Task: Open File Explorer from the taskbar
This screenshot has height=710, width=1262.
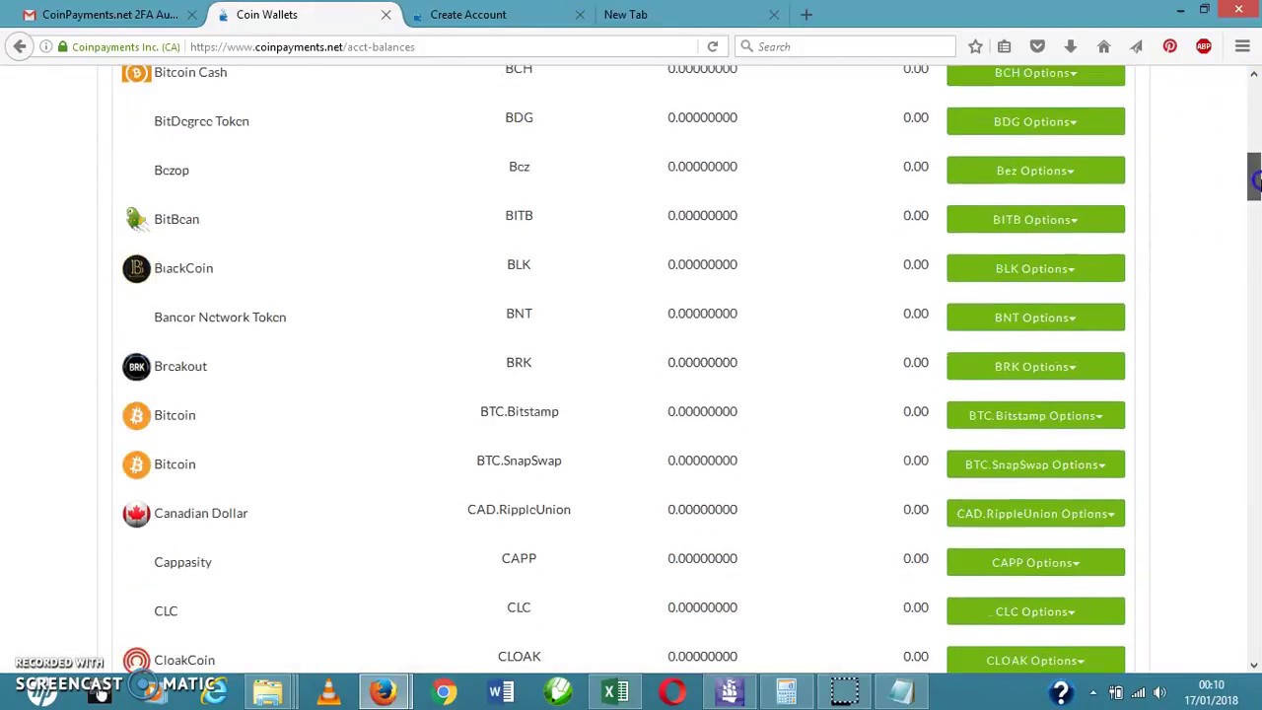Action: [x=267, y=692]
